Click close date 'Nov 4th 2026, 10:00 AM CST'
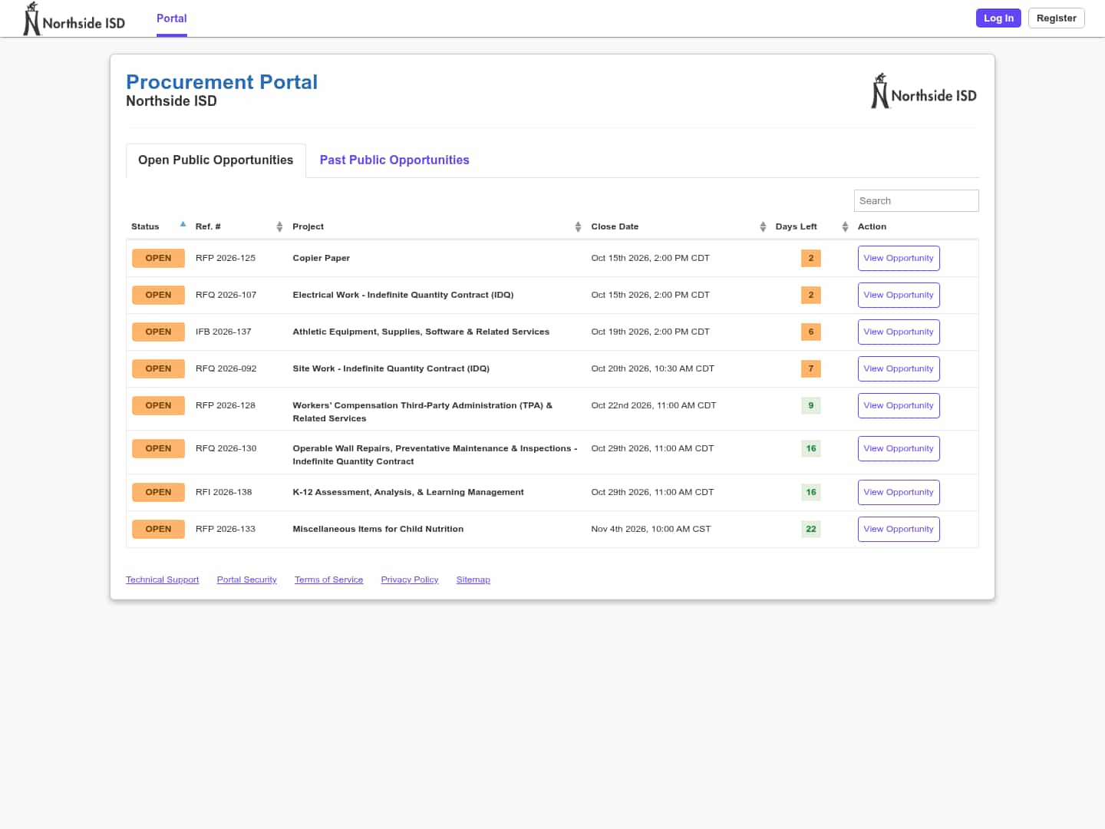The height and width of the screenshot is (829, 1105). click(x=651, y=529)
